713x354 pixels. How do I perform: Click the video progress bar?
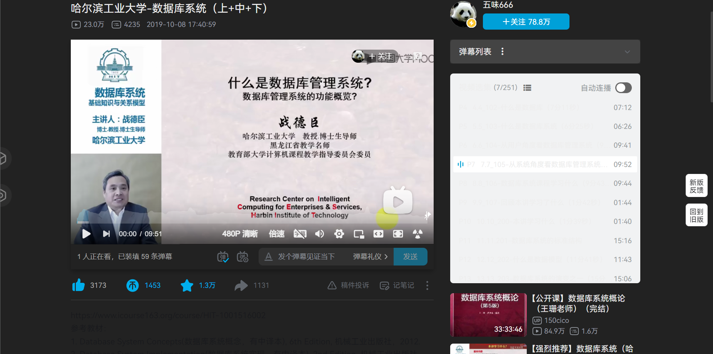click(252, 222)
